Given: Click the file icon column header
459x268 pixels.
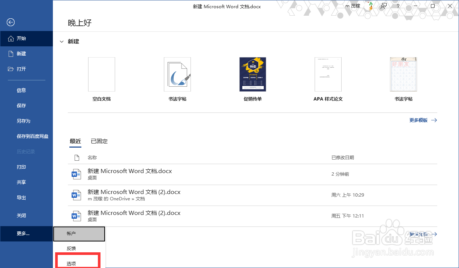Looking at the screenshot, I should [76, 158].
